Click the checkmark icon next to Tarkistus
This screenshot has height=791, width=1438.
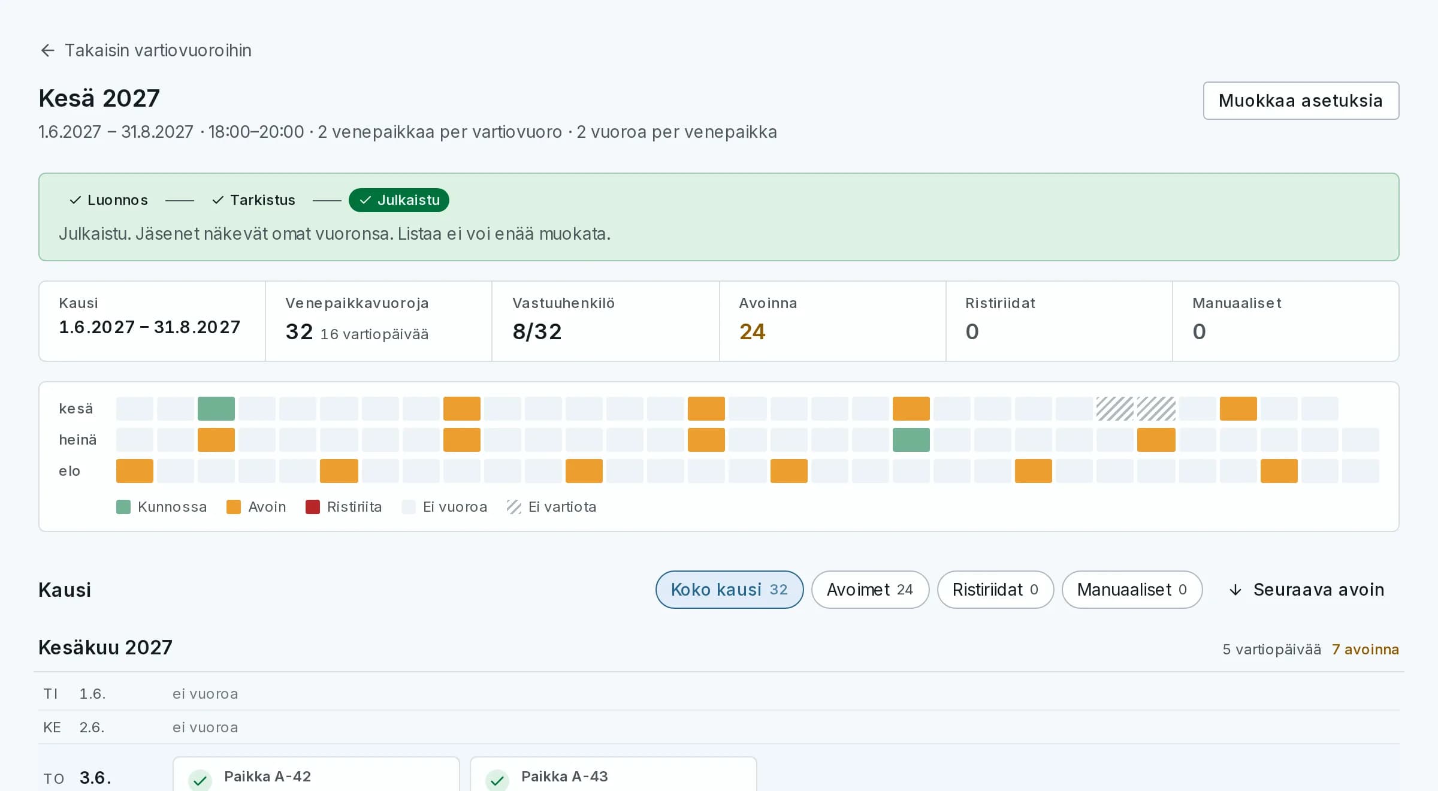point(218,200)
